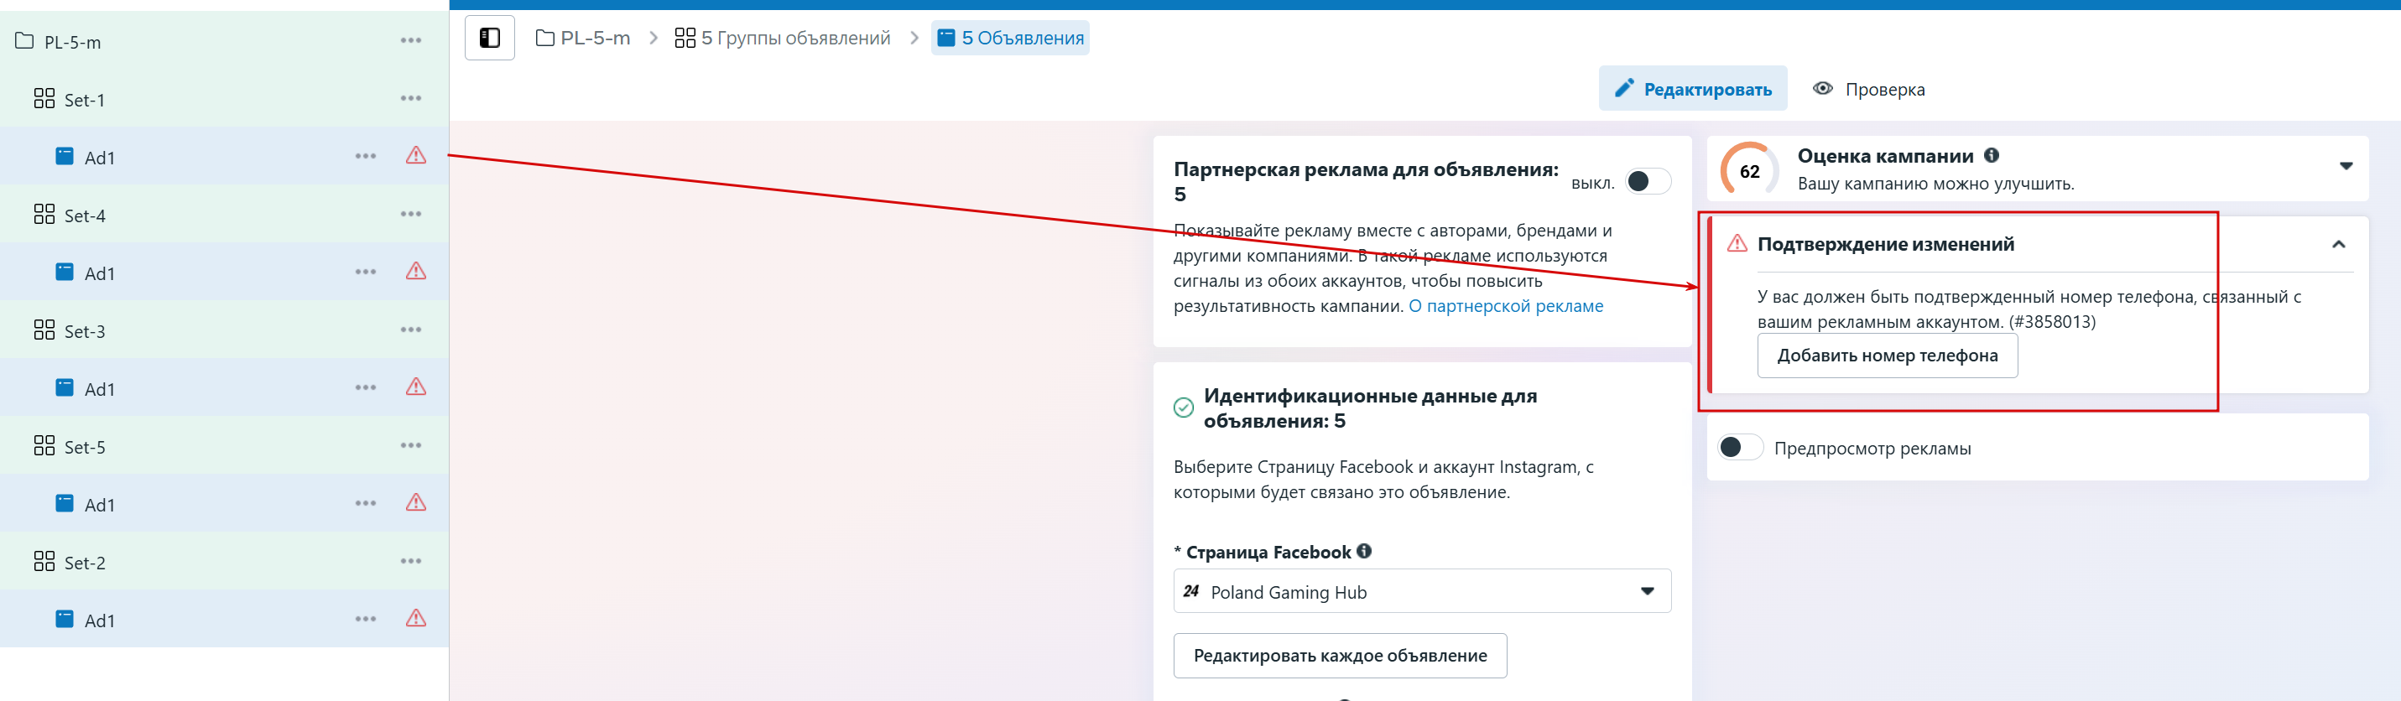
Task: Select Ad1 under Set-2 in the tree
Action: [x=224, y=619]
